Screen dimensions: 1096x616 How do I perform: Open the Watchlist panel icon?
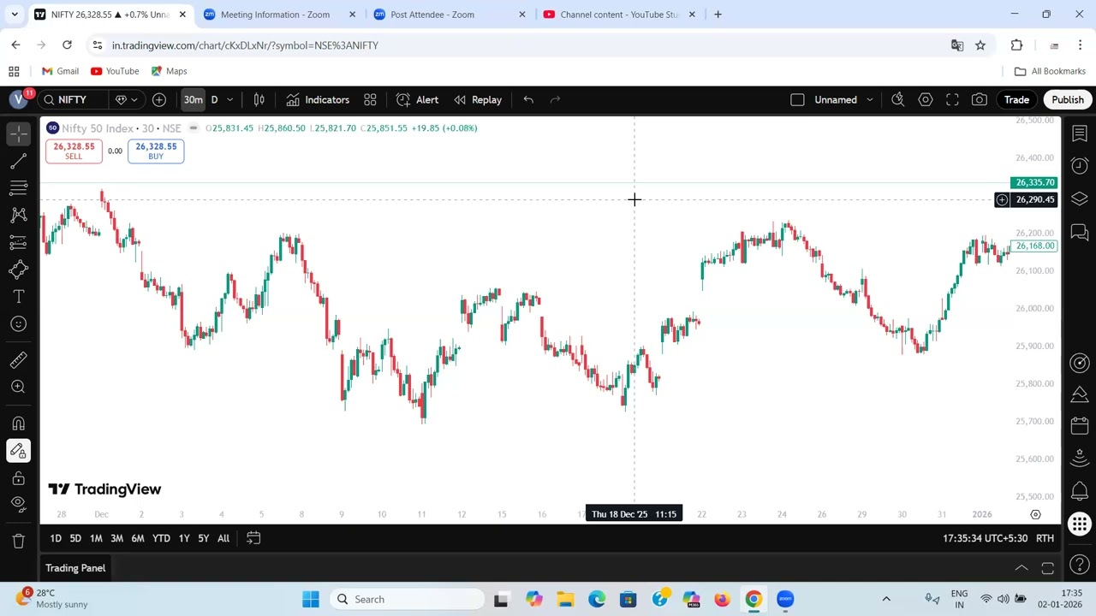(1080, 133)
